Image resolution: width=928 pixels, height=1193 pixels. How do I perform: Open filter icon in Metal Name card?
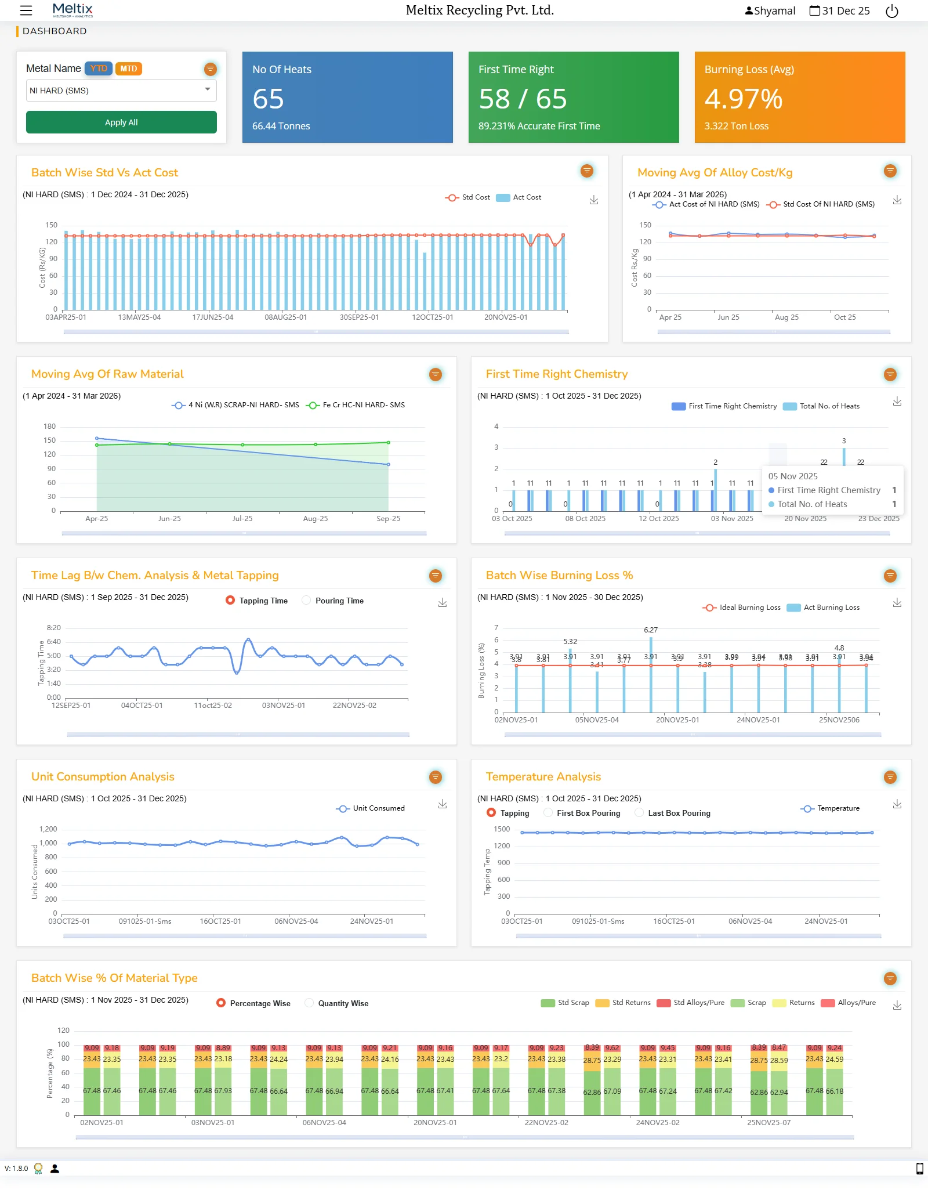[211, 69]
